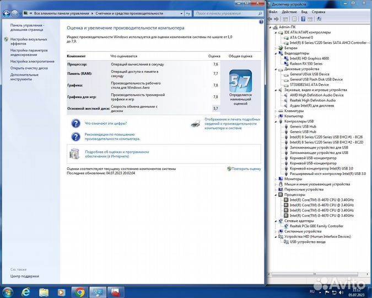Click 'Счетчики и средства производительности' breadcrumb

tap(130, 14)
